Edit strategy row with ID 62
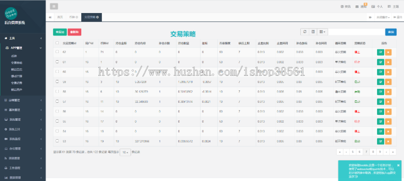Viewport: 404px width, 181px height. [x=380, y=52]
